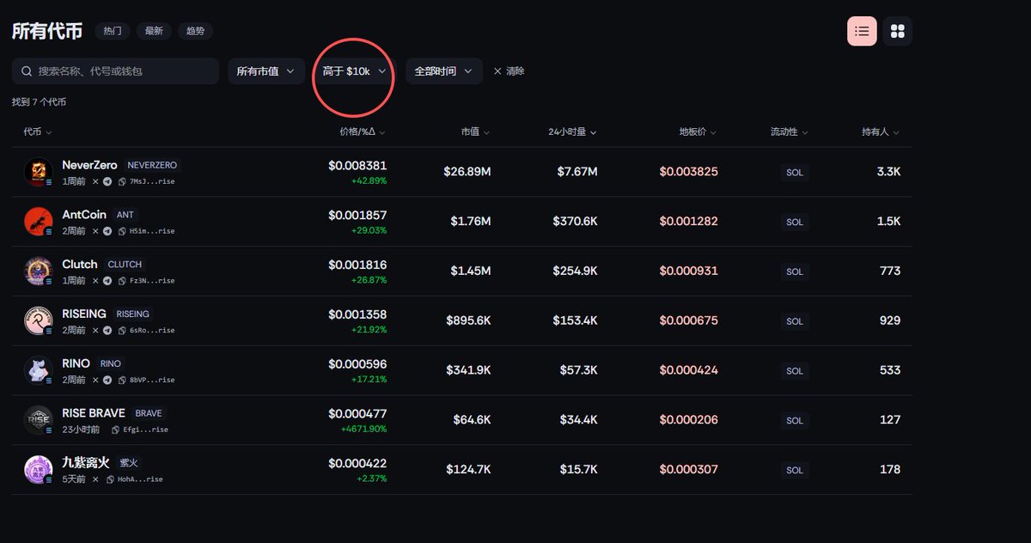Click the NEVERZERO ticker tag
Screen dimensions: 1031x543
152,165
